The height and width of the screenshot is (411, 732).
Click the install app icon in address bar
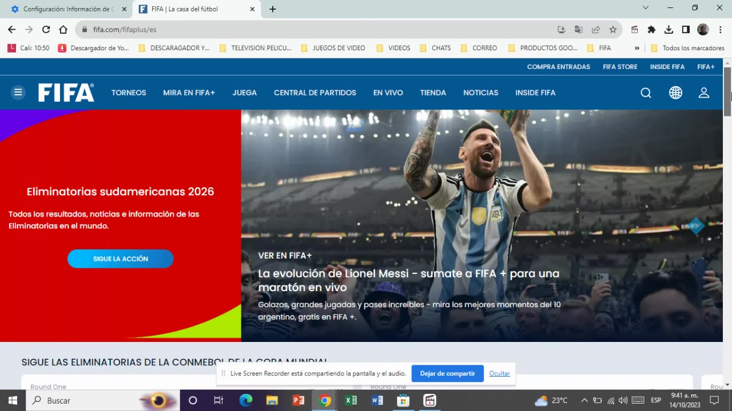pyautogui.click(x=562, y=30)
